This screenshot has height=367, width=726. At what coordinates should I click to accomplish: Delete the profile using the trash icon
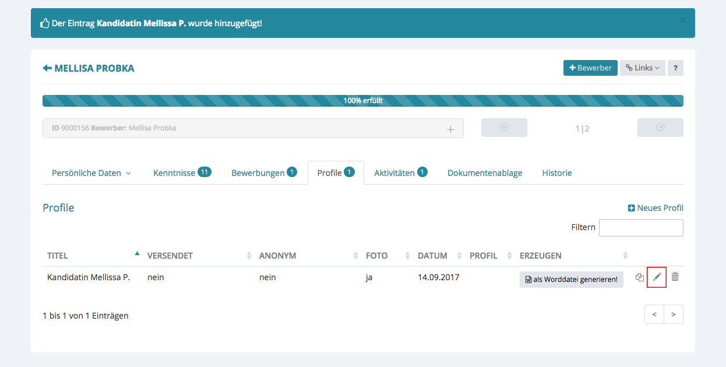point(675,277)
